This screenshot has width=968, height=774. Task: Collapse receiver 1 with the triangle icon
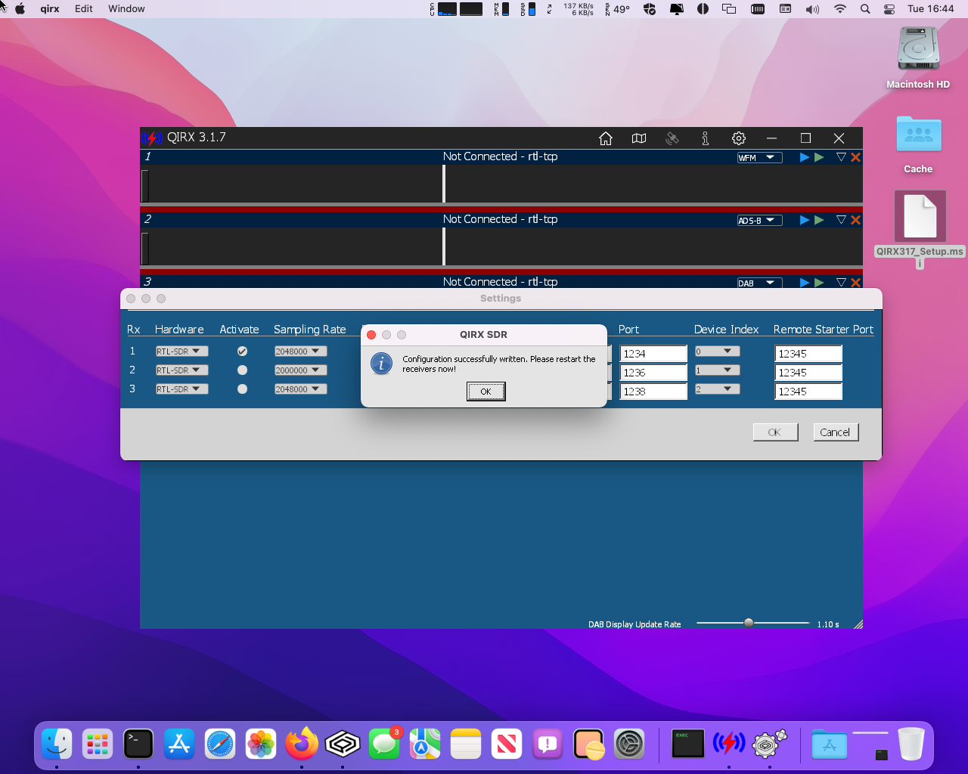click(841, 157)
